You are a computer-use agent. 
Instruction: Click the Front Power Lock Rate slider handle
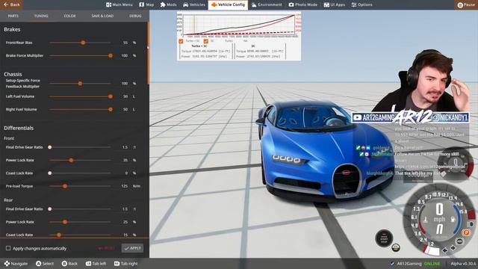(71, 160)
